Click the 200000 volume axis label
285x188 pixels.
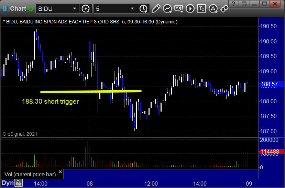click(269, 140)
